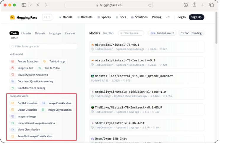The width and height of the screenshot is (229, 144).
Task: Open the Datasets item in top navigation
Action: point(85,17)
